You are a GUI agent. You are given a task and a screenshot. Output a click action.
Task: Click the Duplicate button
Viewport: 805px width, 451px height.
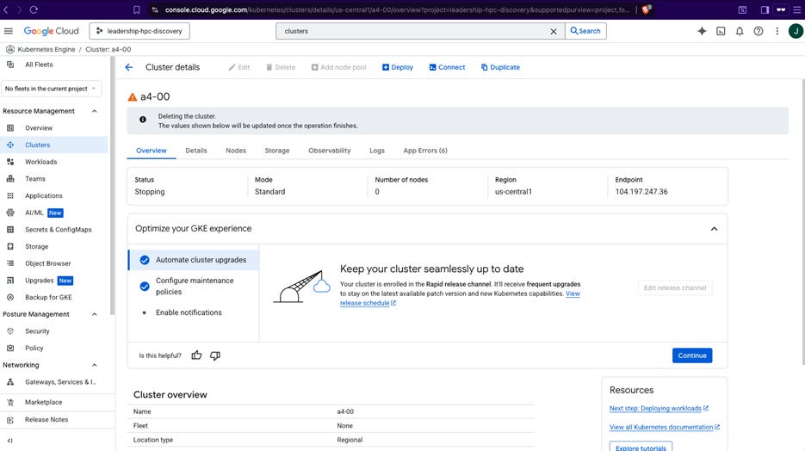pyautogui.click(x=500, y=67)
